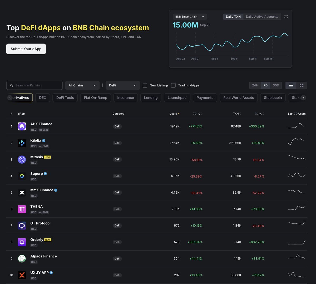316x284 pixels.
Task: Open the All Chains dropdown
Action: tap(82, 85)
